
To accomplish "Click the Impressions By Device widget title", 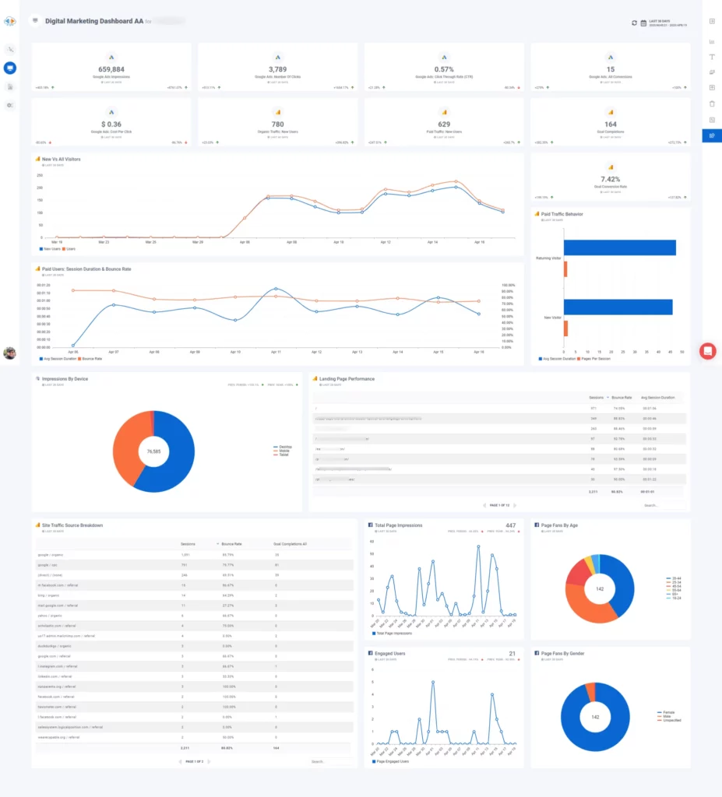I will [x=65, y=379].
